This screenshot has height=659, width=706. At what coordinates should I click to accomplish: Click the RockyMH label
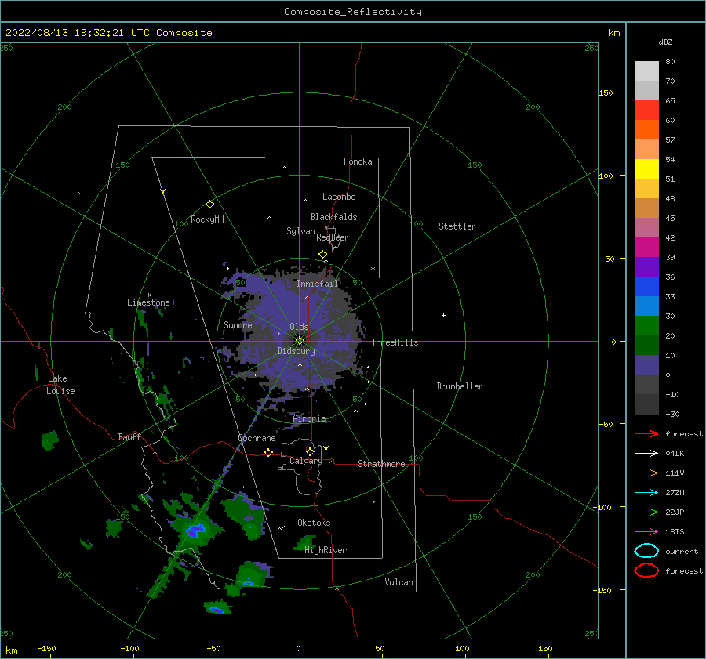coord(207,219)
